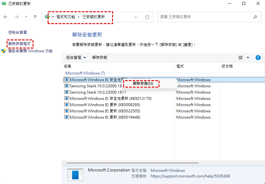The image size is (265, 184).
Task: Maximize the installed updates window
Action: pyautogui.click(x=243, y=3)
